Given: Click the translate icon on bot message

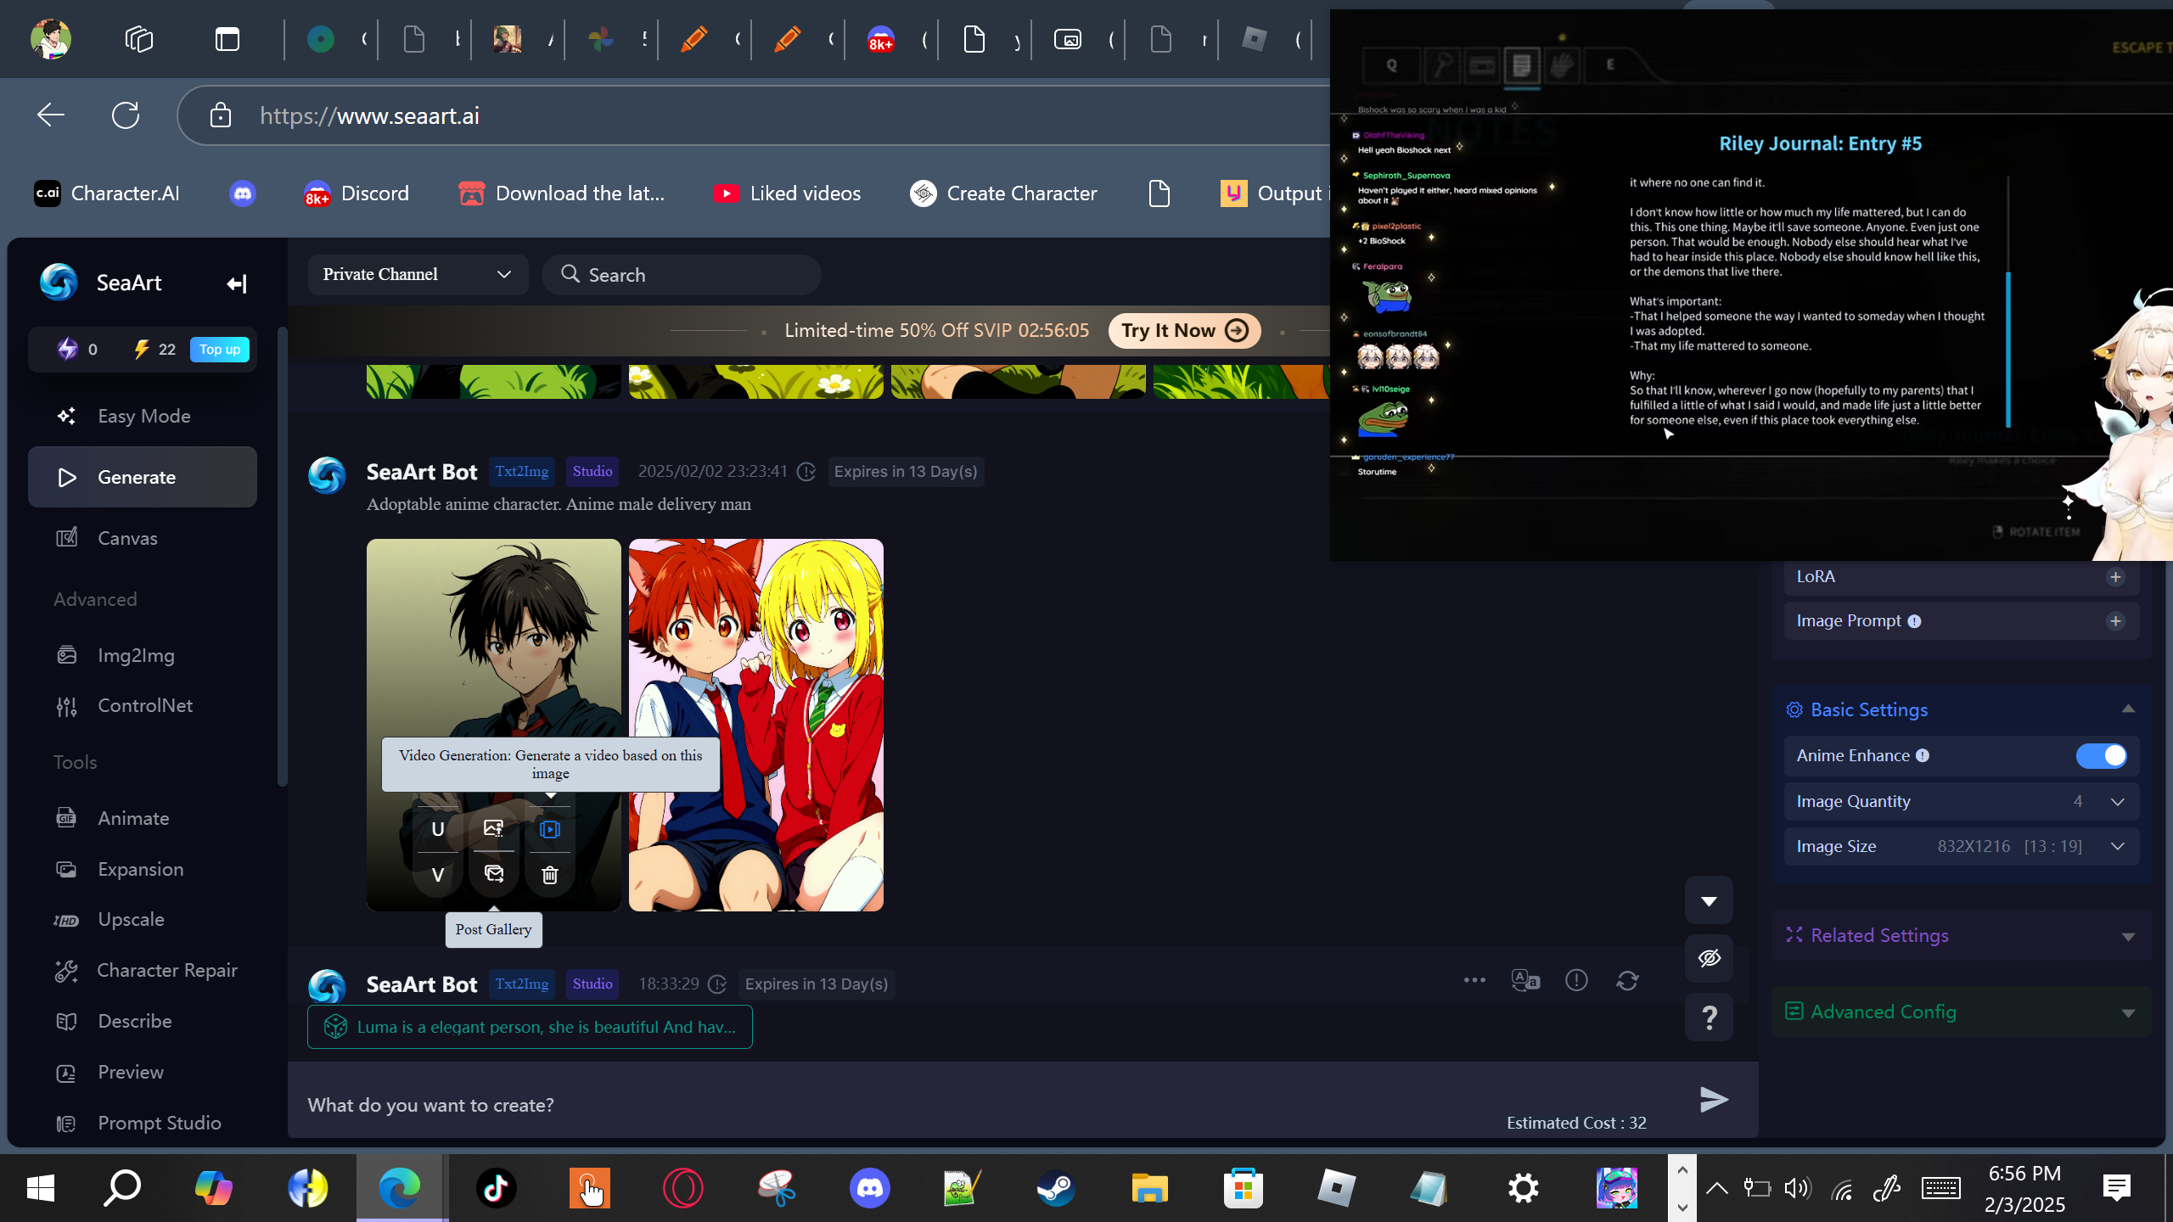Looking at the screenshot, I should click(1525, 980).
